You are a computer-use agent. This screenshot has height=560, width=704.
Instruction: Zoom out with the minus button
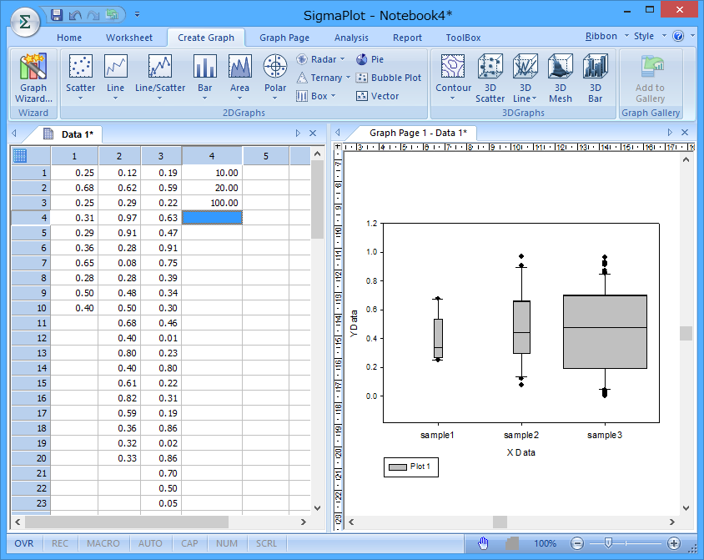pos(577,544)
